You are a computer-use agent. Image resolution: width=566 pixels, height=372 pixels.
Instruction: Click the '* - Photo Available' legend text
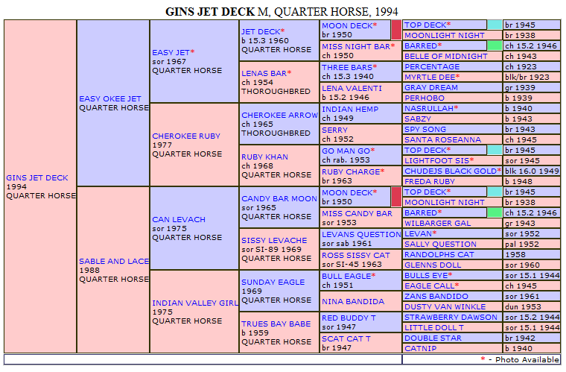(x=520, y=360)
